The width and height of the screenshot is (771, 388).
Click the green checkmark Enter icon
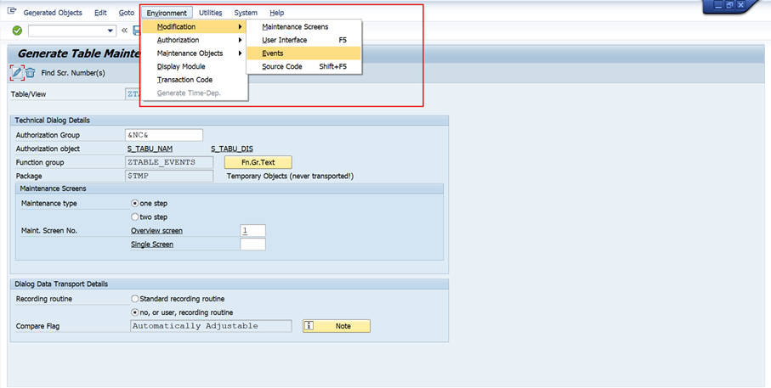pyautogui.click(x=17, y=31)
